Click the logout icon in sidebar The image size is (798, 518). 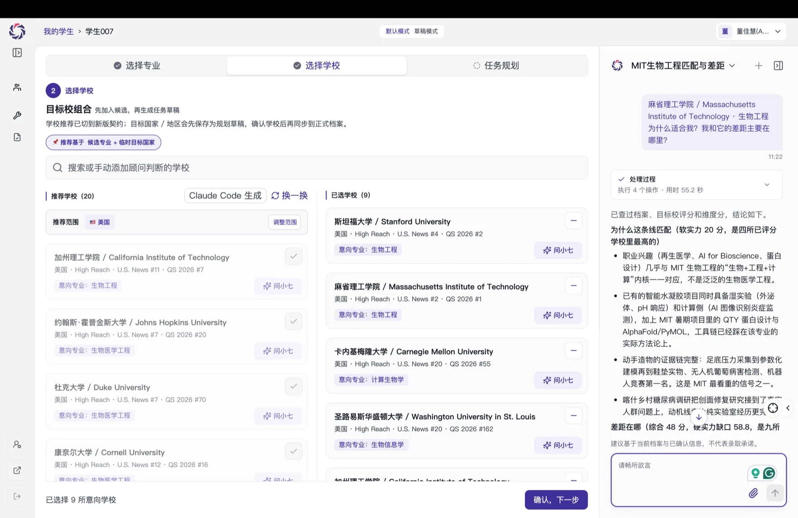point(17,496)
